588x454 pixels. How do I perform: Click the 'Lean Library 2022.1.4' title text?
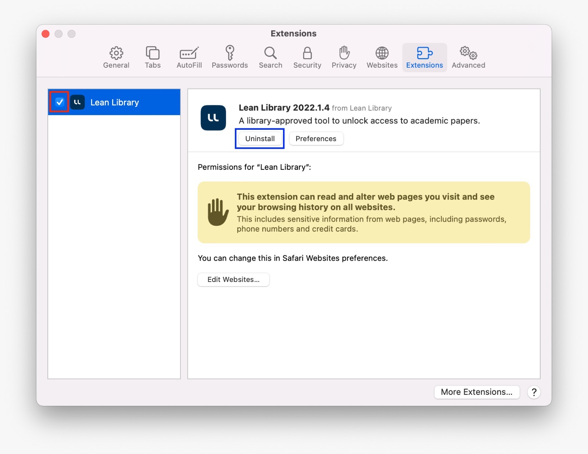click(x=284, y=108)
